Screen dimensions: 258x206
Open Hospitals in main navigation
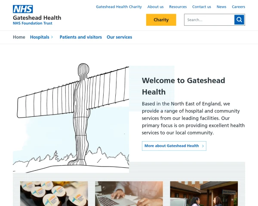(x=40, y=37)
